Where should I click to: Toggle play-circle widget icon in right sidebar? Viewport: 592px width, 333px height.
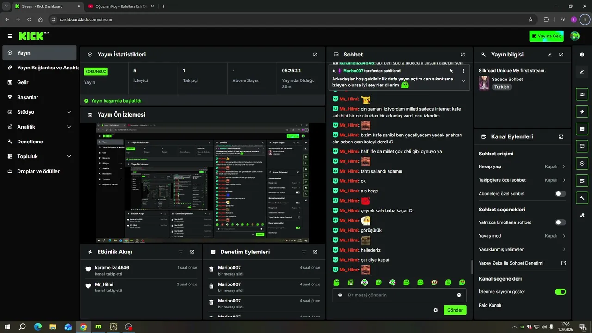pyautogui.click(x=582, y=163)
